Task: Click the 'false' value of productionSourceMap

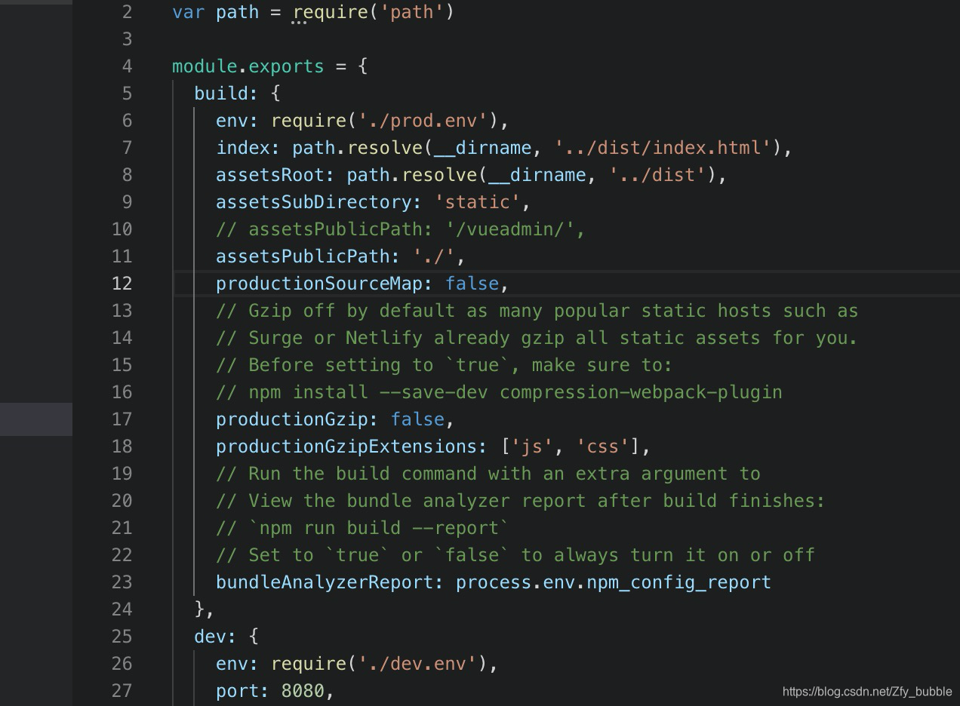Action: point(472,284)
